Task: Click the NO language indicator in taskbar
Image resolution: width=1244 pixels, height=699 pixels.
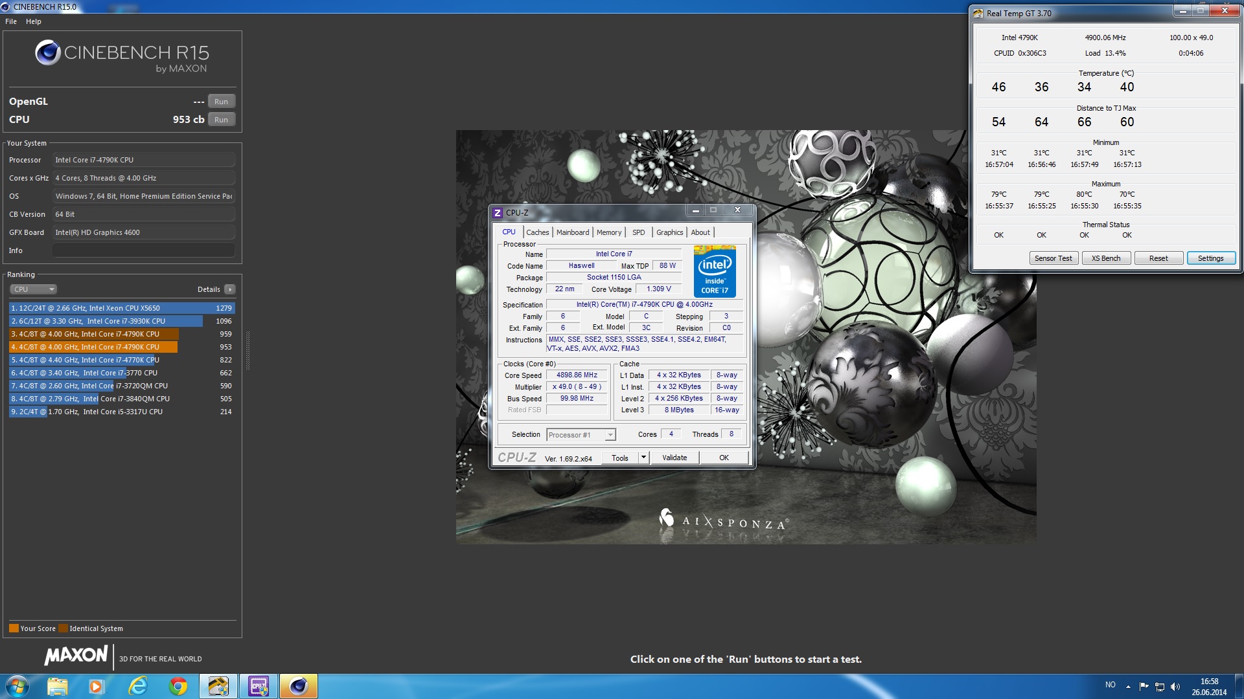Action: tap(1111, 685)
